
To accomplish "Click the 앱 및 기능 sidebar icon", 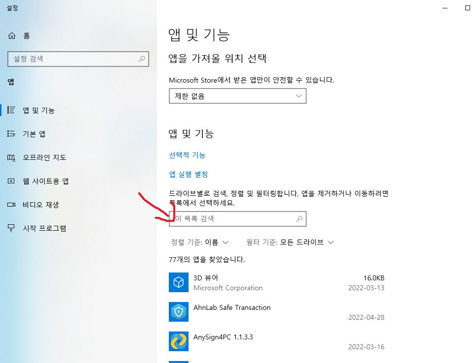I will (x=12, y=110).
